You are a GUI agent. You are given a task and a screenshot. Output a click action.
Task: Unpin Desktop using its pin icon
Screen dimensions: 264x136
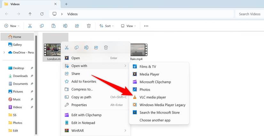(32, 68)
